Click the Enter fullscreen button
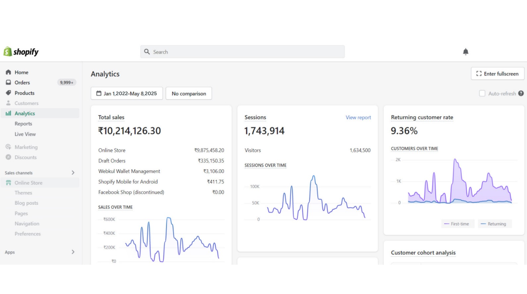 (497, 74)
